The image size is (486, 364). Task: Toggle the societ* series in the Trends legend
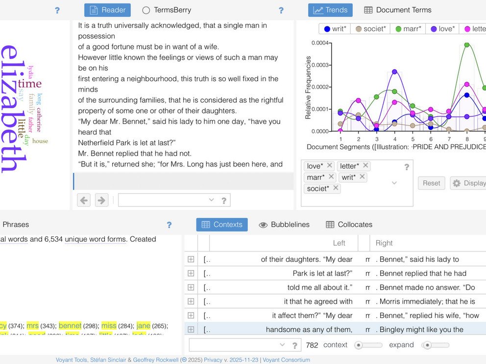coord(371,29)
